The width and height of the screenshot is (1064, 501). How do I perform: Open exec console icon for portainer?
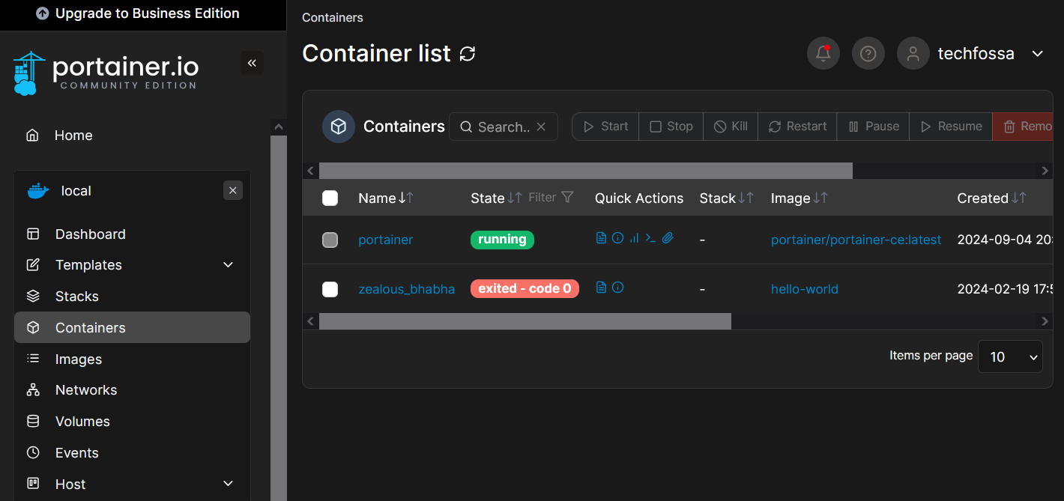[650, 238]
